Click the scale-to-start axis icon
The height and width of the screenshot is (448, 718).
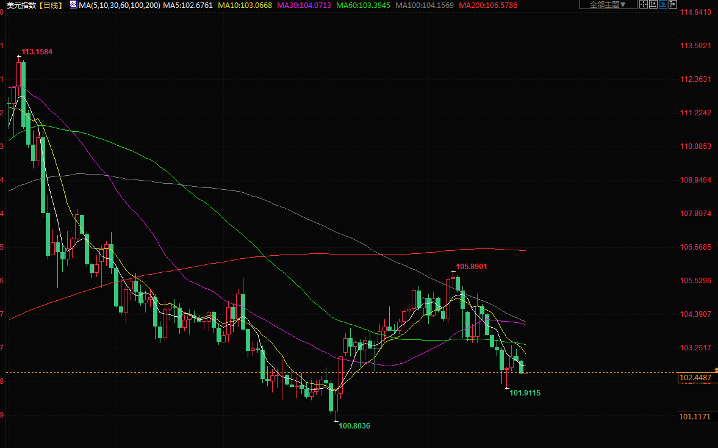click(653, 5)
